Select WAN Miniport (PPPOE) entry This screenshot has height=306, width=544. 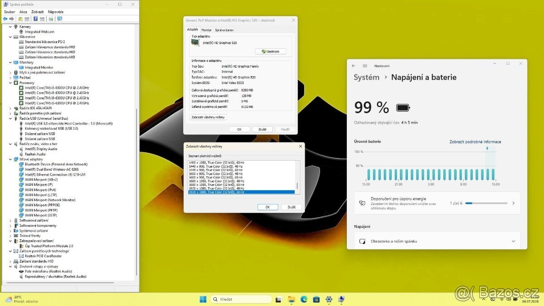42,205
